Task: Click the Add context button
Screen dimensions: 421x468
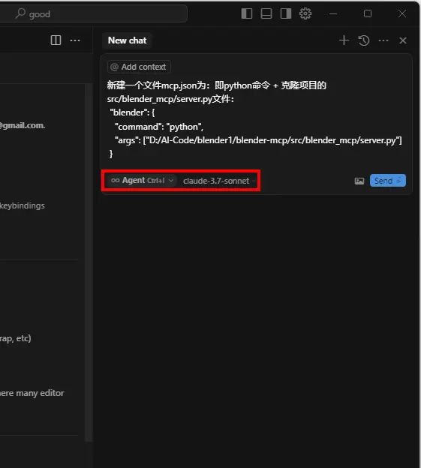Action: pos(139,67)
